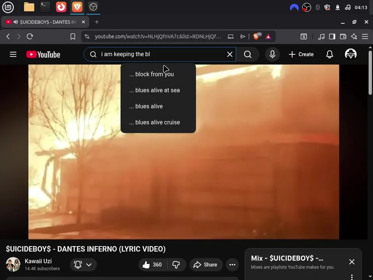
Task: Open the Brave Wallet icon
Action: pos(343,37)
